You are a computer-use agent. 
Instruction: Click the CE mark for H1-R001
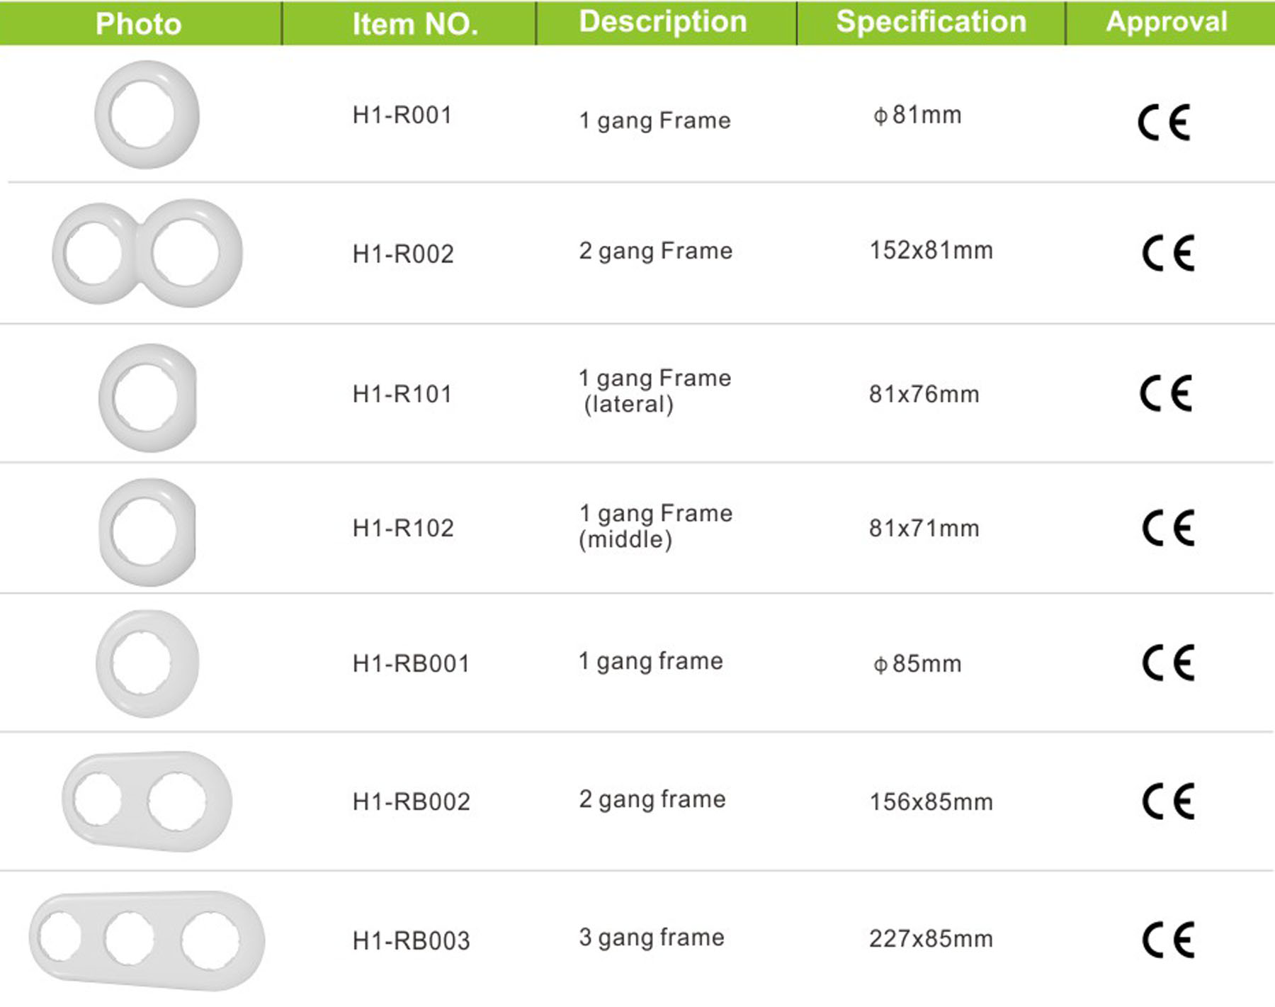click(x=1164, y=123)
